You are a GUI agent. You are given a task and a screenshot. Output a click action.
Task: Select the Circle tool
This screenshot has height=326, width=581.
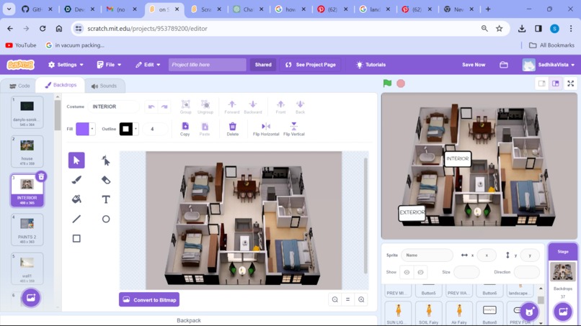click(x=105, y=219)
